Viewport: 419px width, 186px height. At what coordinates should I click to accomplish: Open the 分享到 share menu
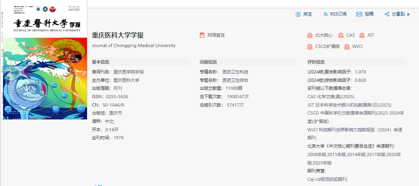pos(398,14)
